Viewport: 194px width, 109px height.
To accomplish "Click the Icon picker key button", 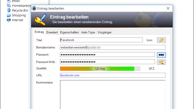I will point(161,40).
